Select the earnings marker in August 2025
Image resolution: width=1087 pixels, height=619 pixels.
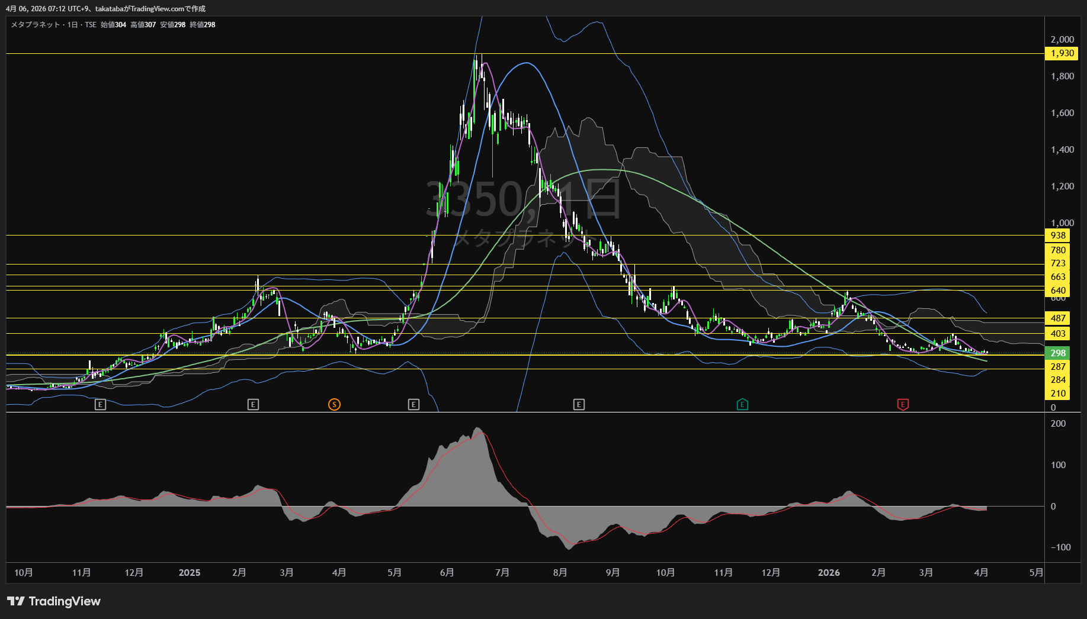click(579, 405)
